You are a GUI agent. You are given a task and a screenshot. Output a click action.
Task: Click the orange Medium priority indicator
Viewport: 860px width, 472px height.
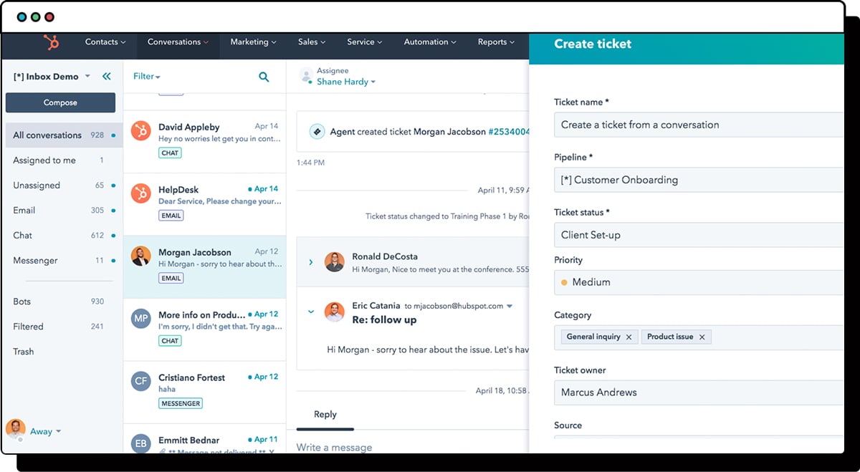coord(563,282)
